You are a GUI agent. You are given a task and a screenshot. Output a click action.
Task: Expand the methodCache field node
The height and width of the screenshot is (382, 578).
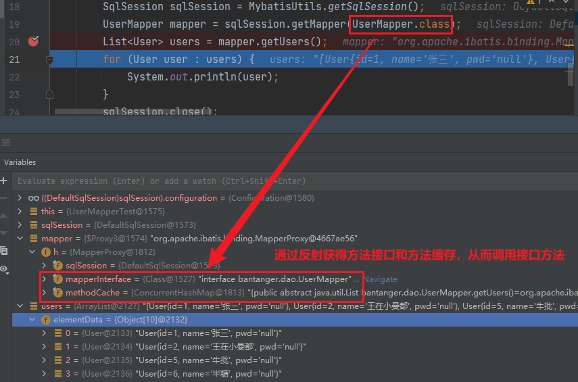(45, 293)
